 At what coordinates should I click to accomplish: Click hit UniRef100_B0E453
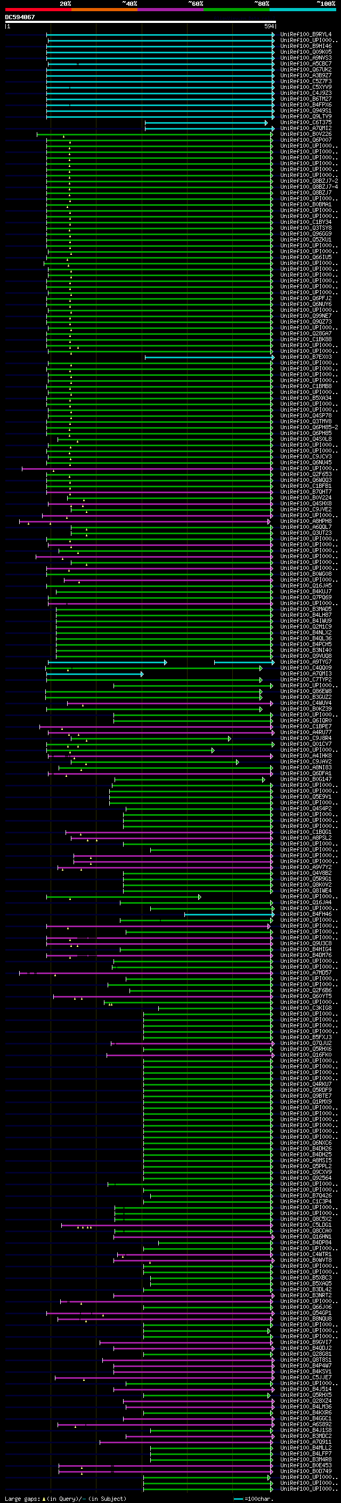(x=306, y=1465)
